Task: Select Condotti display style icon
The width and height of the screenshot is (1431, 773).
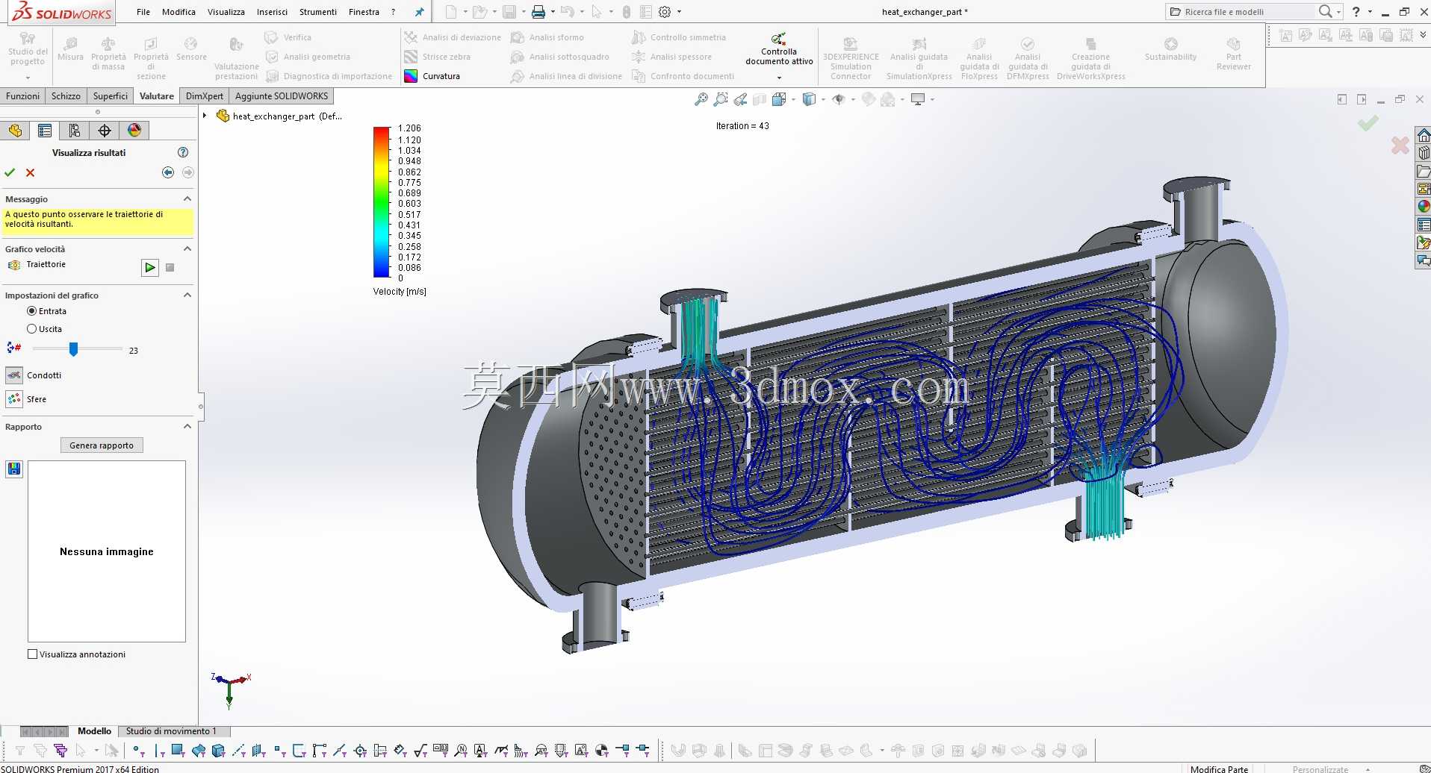Action: click(14, 375)
